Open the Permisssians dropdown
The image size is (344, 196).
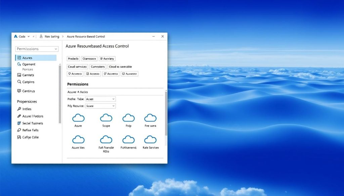36,49
